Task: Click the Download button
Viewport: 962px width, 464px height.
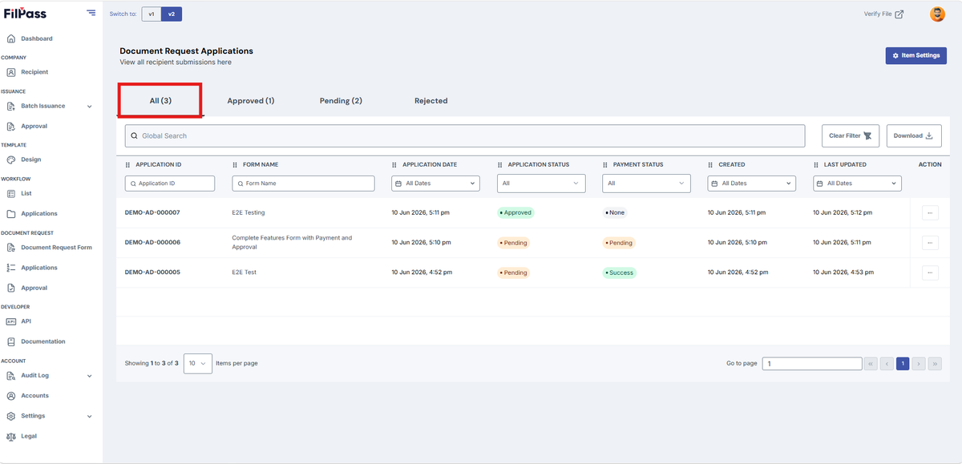Action: (x=914, y=135)
